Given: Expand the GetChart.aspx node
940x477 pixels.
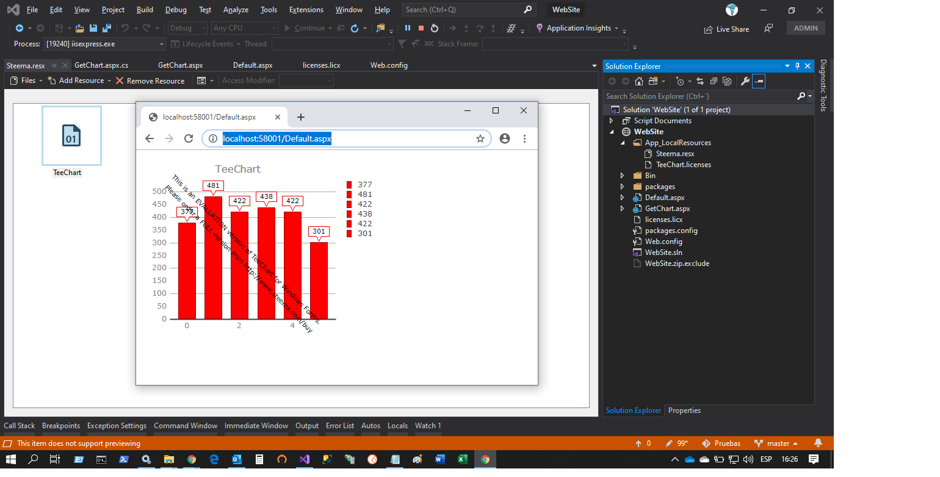Looking at the screenshot, I should pos(623,209).
